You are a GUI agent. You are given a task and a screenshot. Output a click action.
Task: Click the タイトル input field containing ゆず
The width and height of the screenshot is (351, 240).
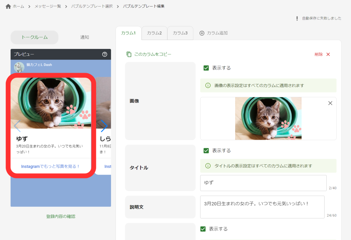263,183
